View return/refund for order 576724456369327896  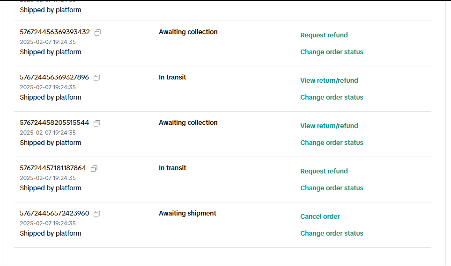coord(329,80)
